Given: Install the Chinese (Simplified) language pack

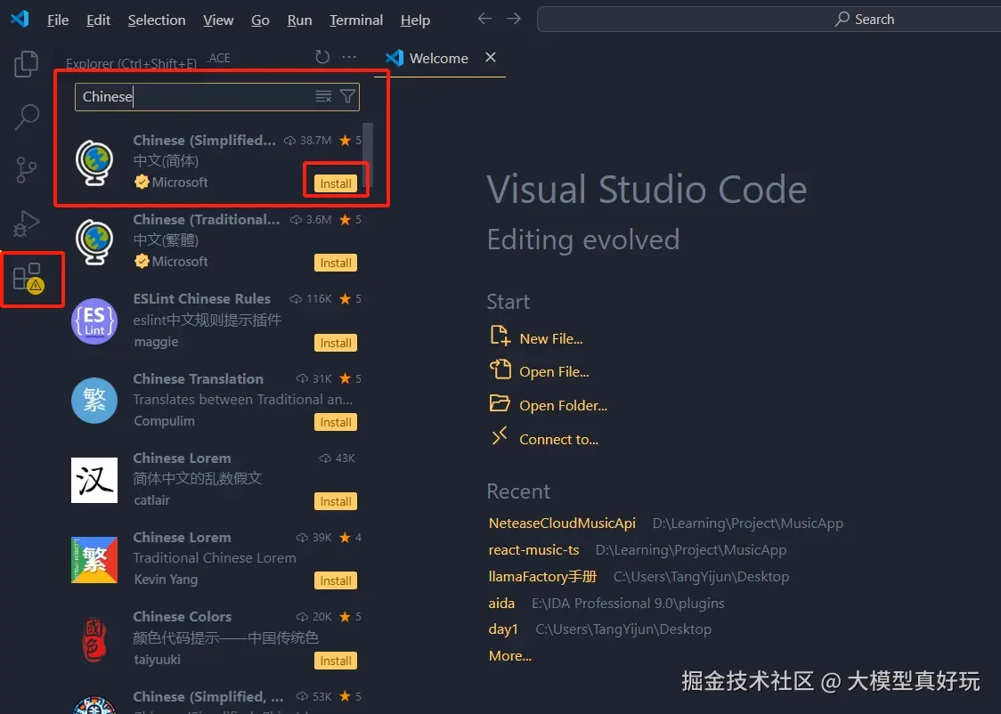Looking at the screenshot, I should pyautogui.click(x=336, y=182).
